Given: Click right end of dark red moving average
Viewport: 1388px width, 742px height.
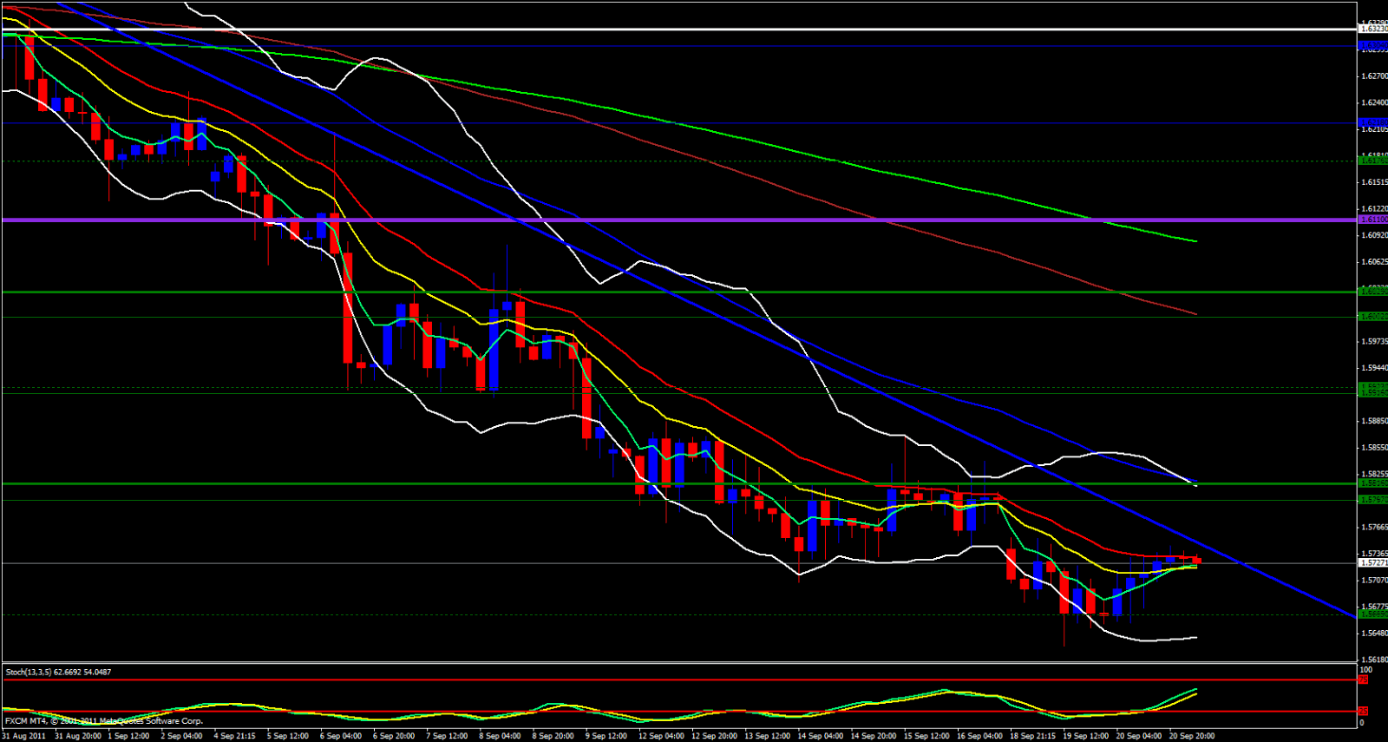Looking at the screenshot, I should pyautogui.click(x=1196, y=313).
